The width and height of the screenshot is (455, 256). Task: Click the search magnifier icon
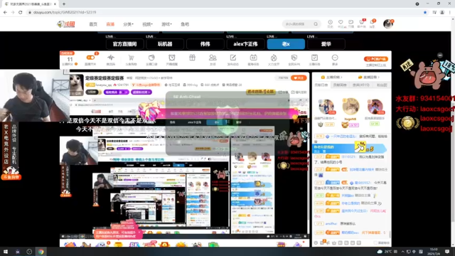[x=316, y=24]
